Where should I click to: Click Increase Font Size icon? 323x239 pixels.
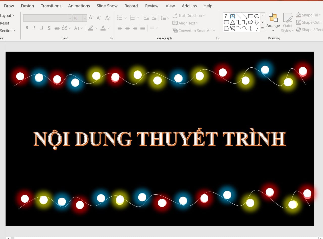pos(91,18)
